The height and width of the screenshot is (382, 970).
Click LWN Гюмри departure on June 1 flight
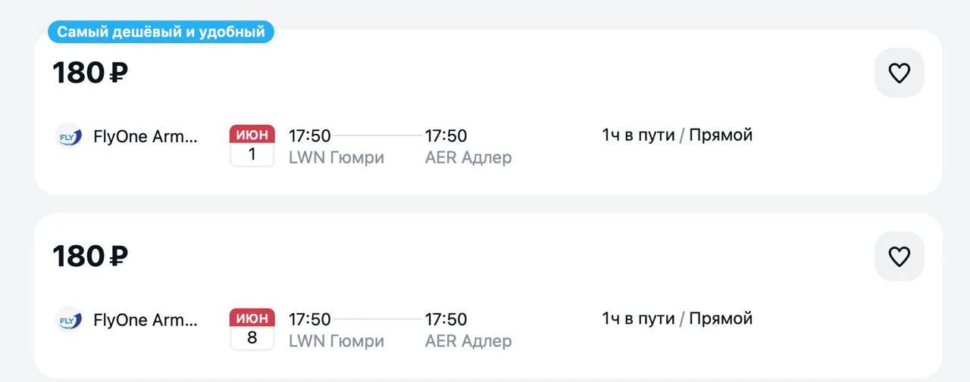(336, 157)
